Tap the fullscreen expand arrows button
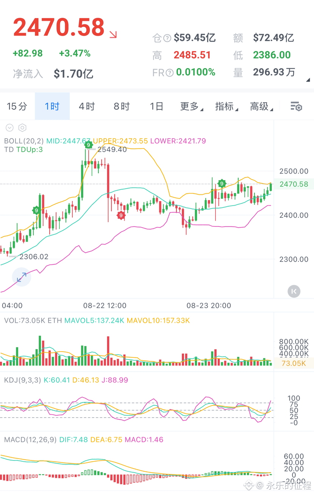 pos(22,277)
